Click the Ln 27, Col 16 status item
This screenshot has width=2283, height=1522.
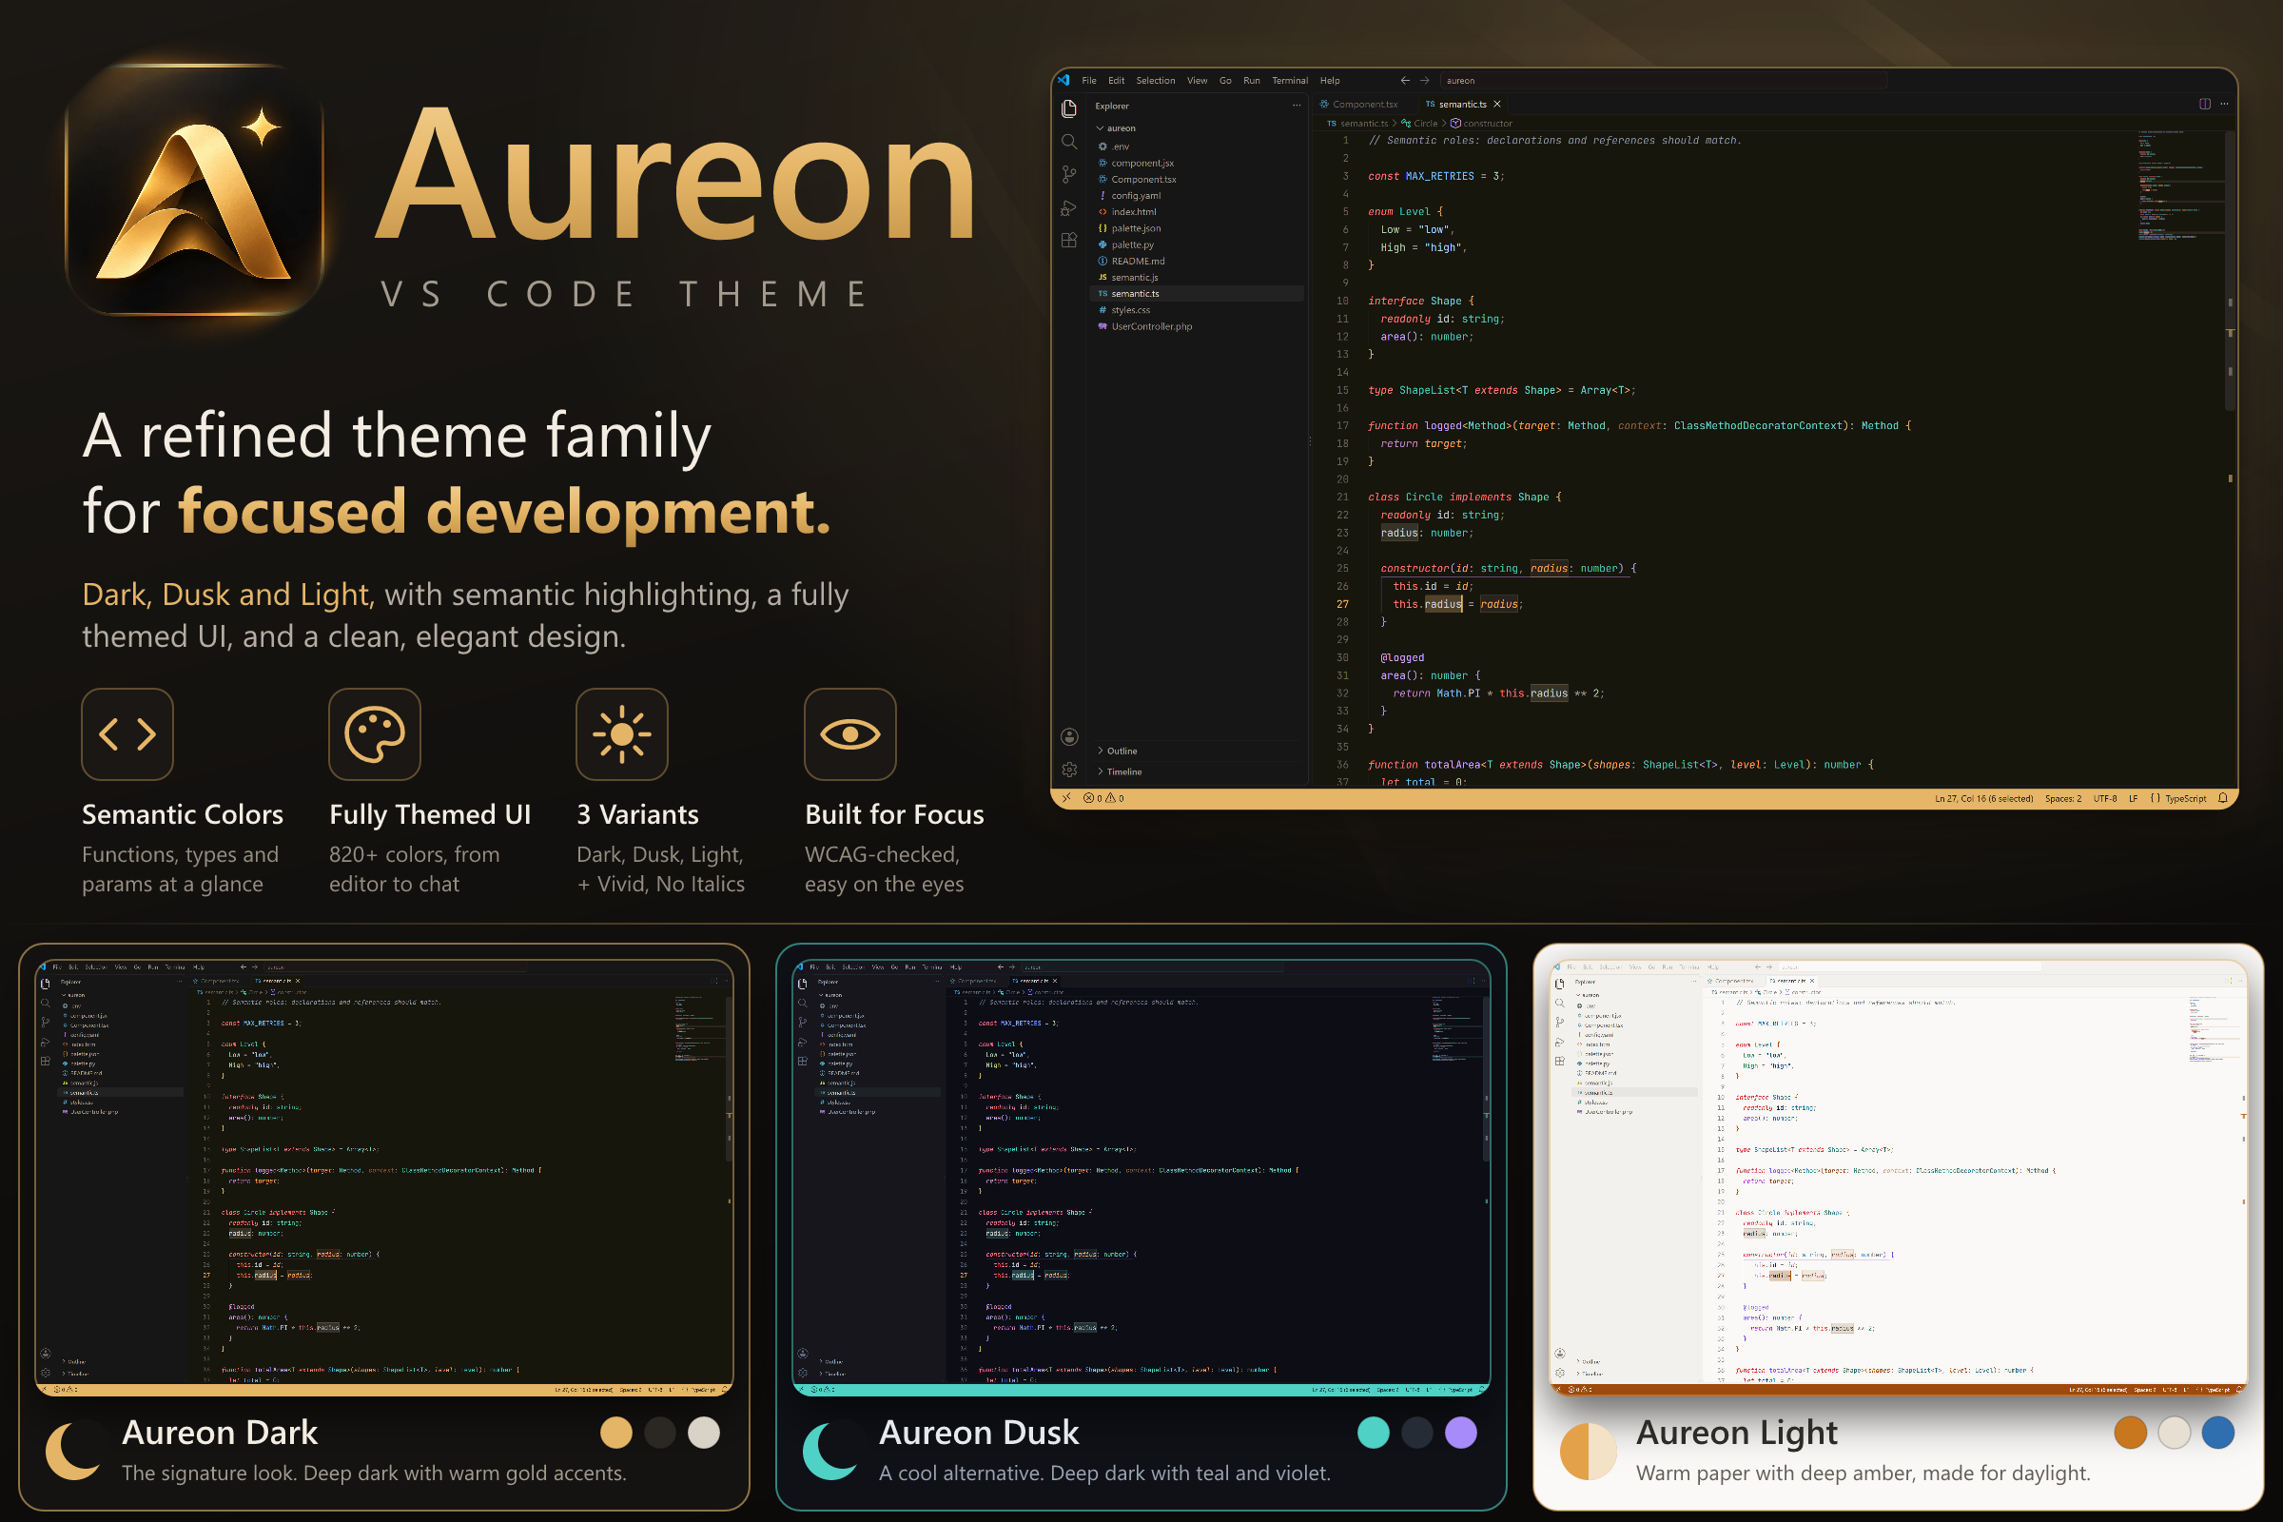point(1983,798)
